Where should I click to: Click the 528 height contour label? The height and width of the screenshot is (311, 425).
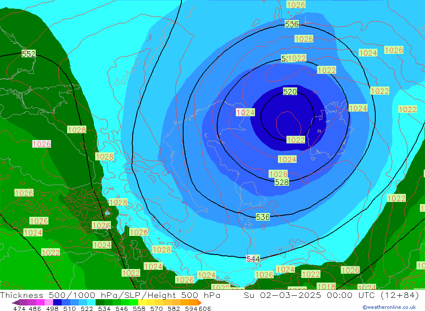282,182
